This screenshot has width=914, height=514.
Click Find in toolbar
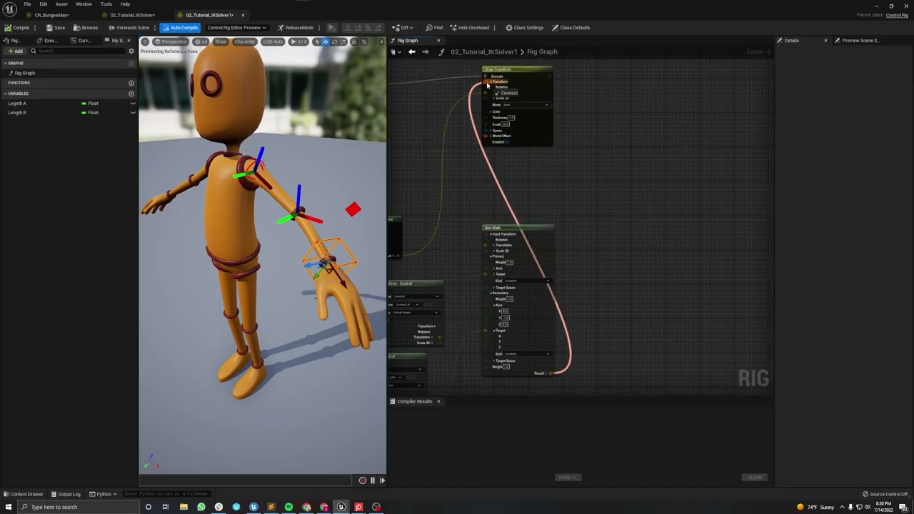pos(434,28)
